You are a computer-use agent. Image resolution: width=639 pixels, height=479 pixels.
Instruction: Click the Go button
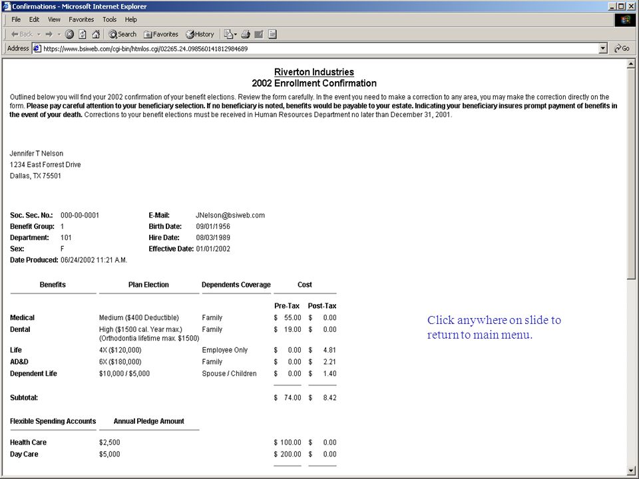[x=622, y=49]
